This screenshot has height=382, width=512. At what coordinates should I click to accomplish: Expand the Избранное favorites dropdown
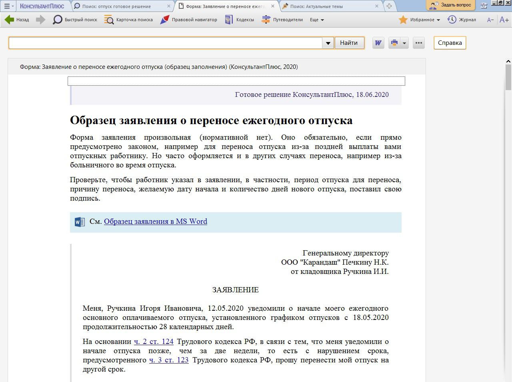(438, 20)
